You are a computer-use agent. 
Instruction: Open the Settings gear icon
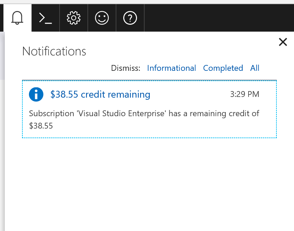point(73,18)
